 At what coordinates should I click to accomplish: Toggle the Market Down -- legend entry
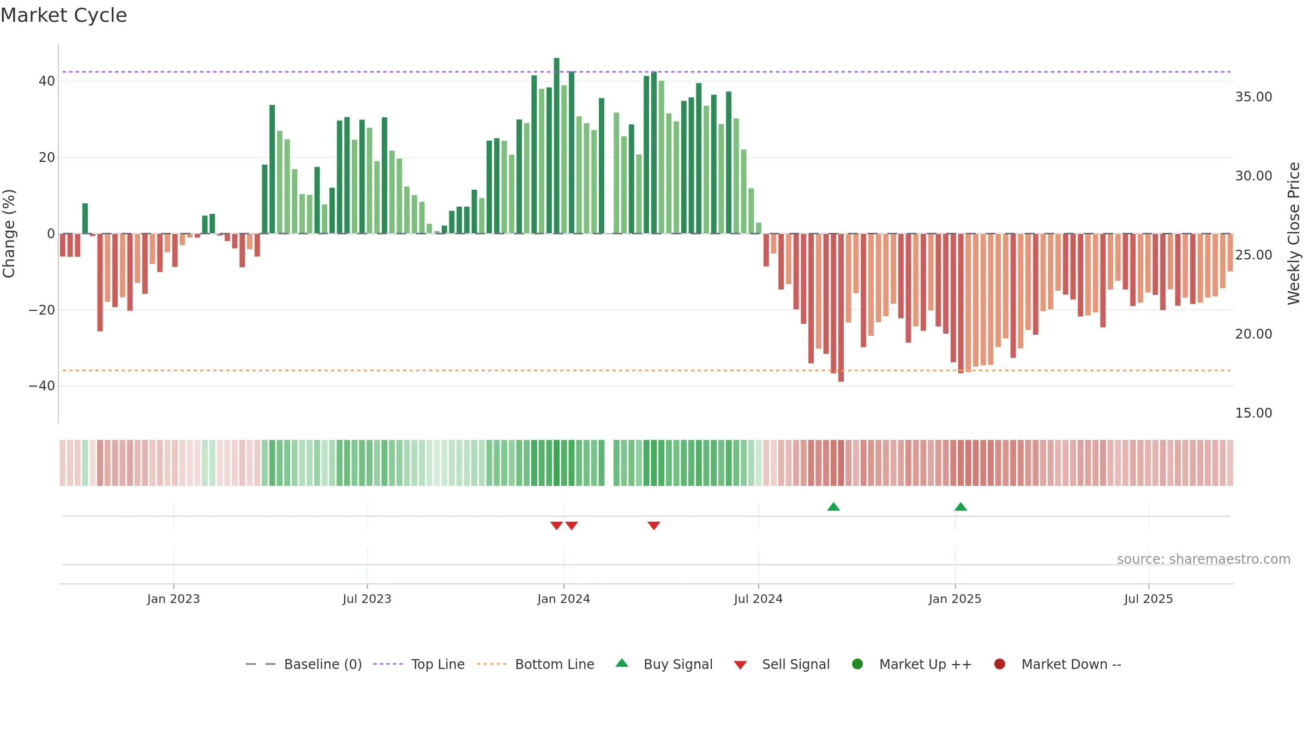tap(1057, 664)
